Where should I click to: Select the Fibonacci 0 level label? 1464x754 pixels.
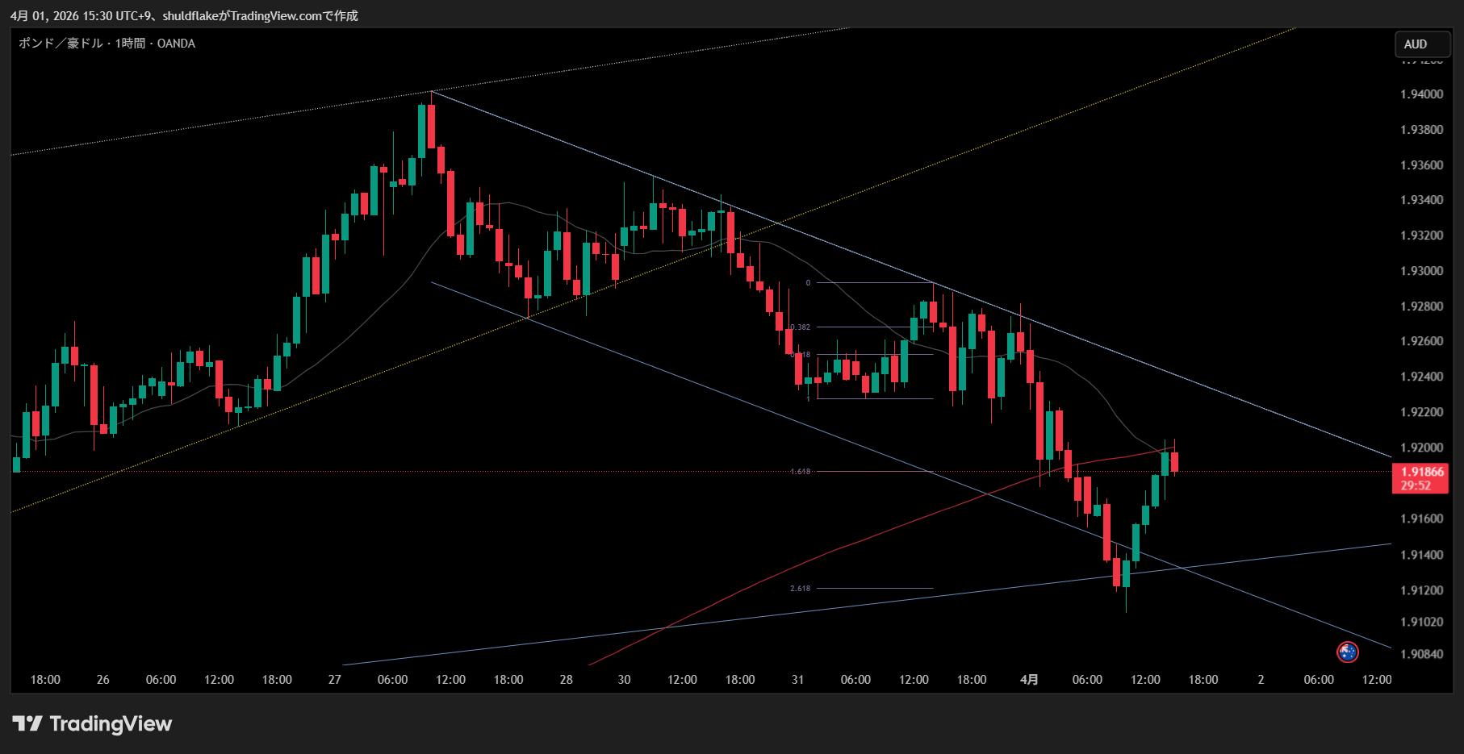pyautogui.click(x=808, y=283)
